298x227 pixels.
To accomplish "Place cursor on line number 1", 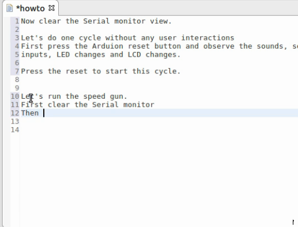I will (17, 21).
